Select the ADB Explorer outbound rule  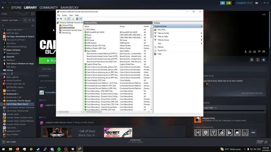coord(91,43)
